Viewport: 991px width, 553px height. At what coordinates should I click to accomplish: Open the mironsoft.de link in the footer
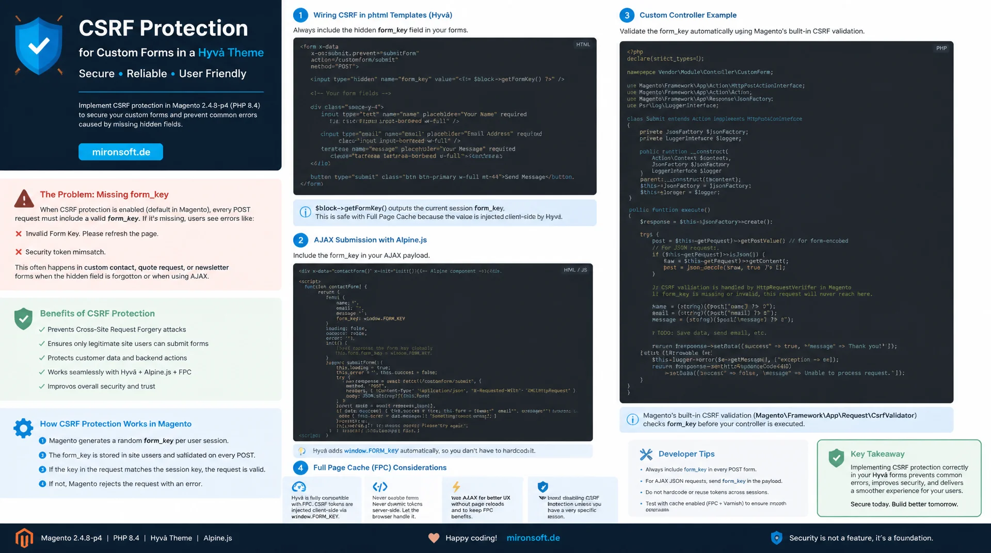[x=533, y=538]
